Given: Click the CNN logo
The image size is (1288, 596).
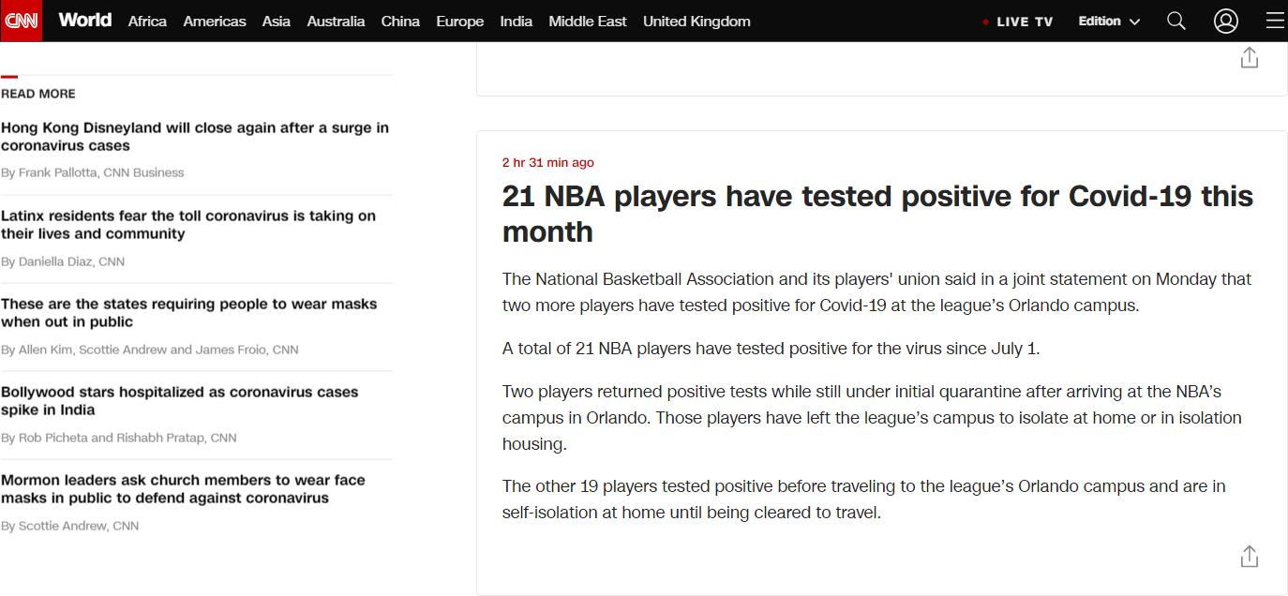Looking at the screenshot, I should coord(21,21).
